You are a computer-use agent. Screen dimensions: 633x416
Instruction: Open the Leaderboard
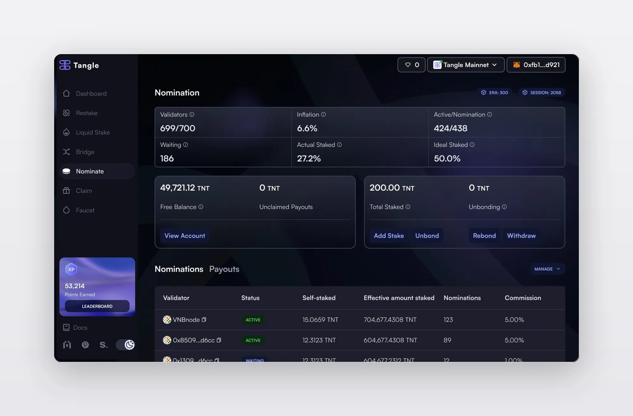[x=97, y=306]
